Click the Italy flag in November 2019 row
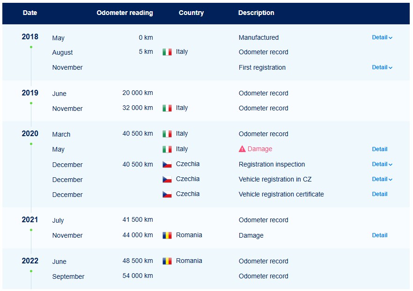Image resolution: width=413 pixels, height=291 pixels. 167,108
